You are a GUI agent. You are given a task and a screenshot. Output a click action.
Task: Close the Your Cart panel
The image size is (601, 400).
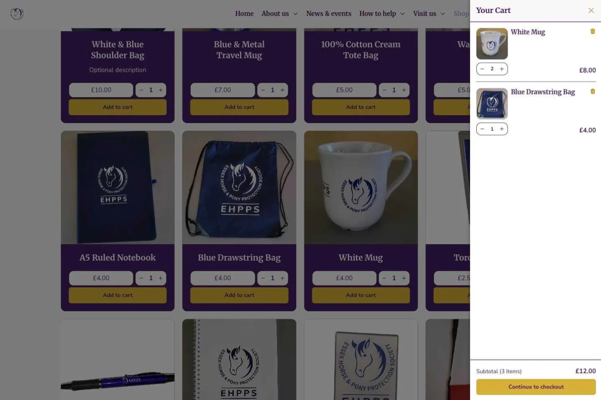click(591, 10)
